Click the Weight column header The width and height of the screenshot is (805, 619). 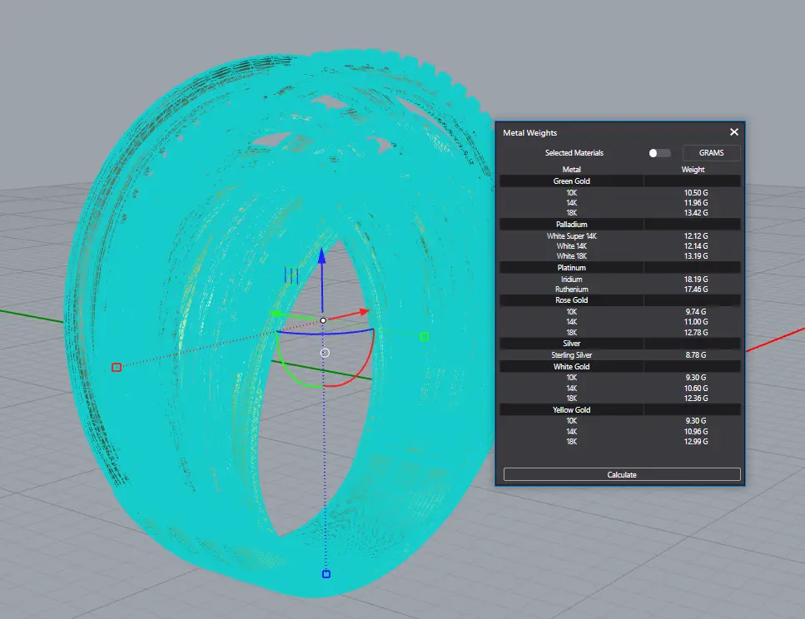(693, 169)
